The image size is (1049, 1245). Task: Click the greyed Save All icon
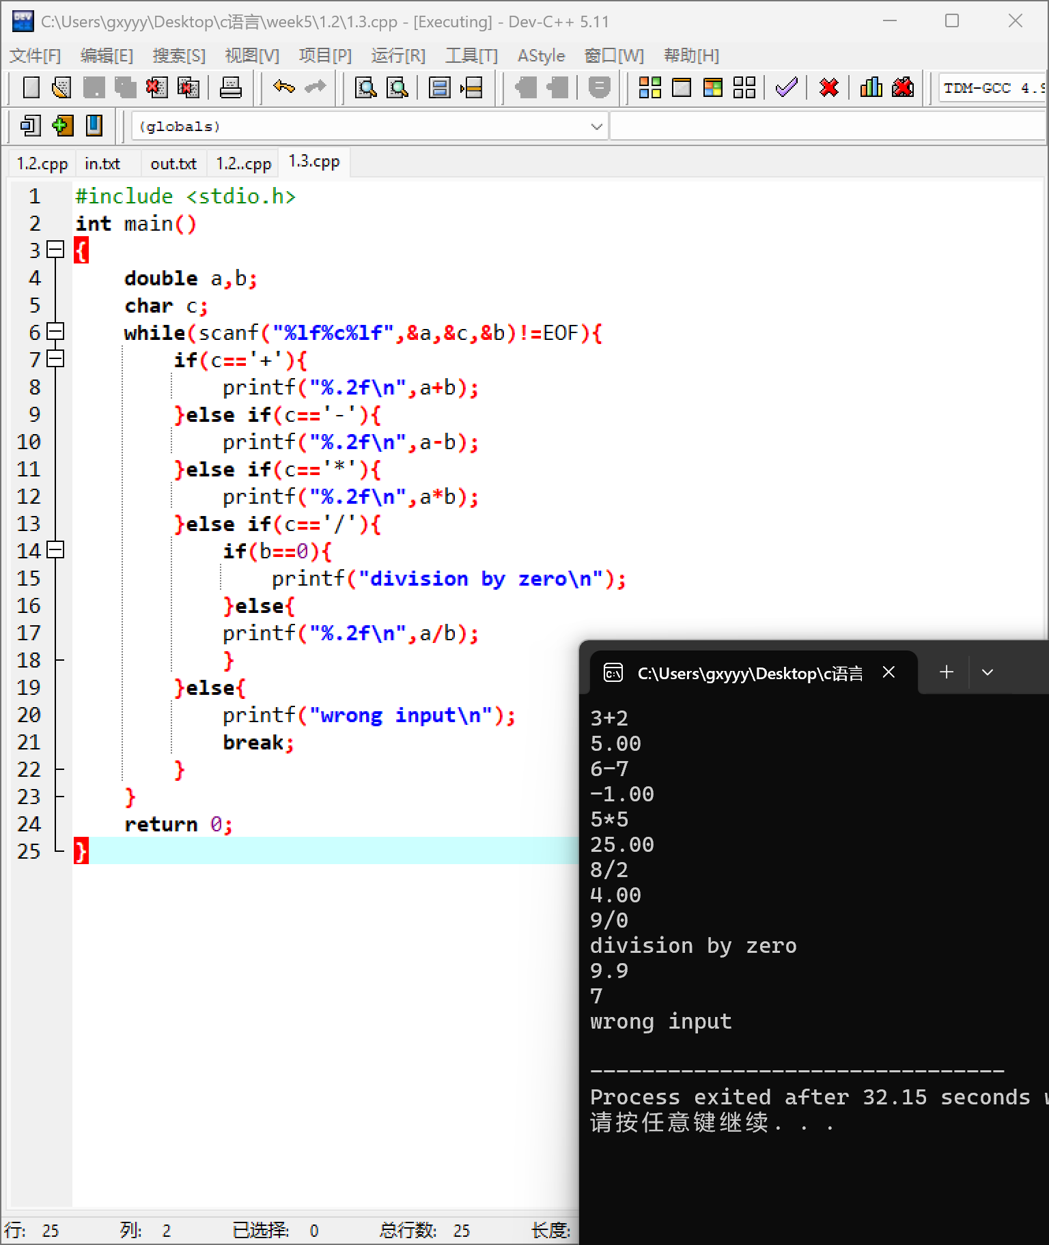pos(125,87)
